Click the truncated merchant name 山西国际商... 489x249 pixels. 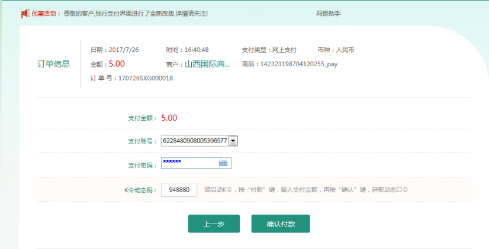coord(207,64)
